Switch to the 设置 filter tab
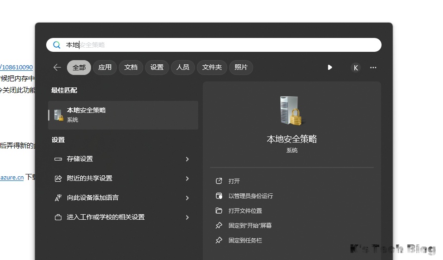443x260 pixels. (x=157, y=68)
